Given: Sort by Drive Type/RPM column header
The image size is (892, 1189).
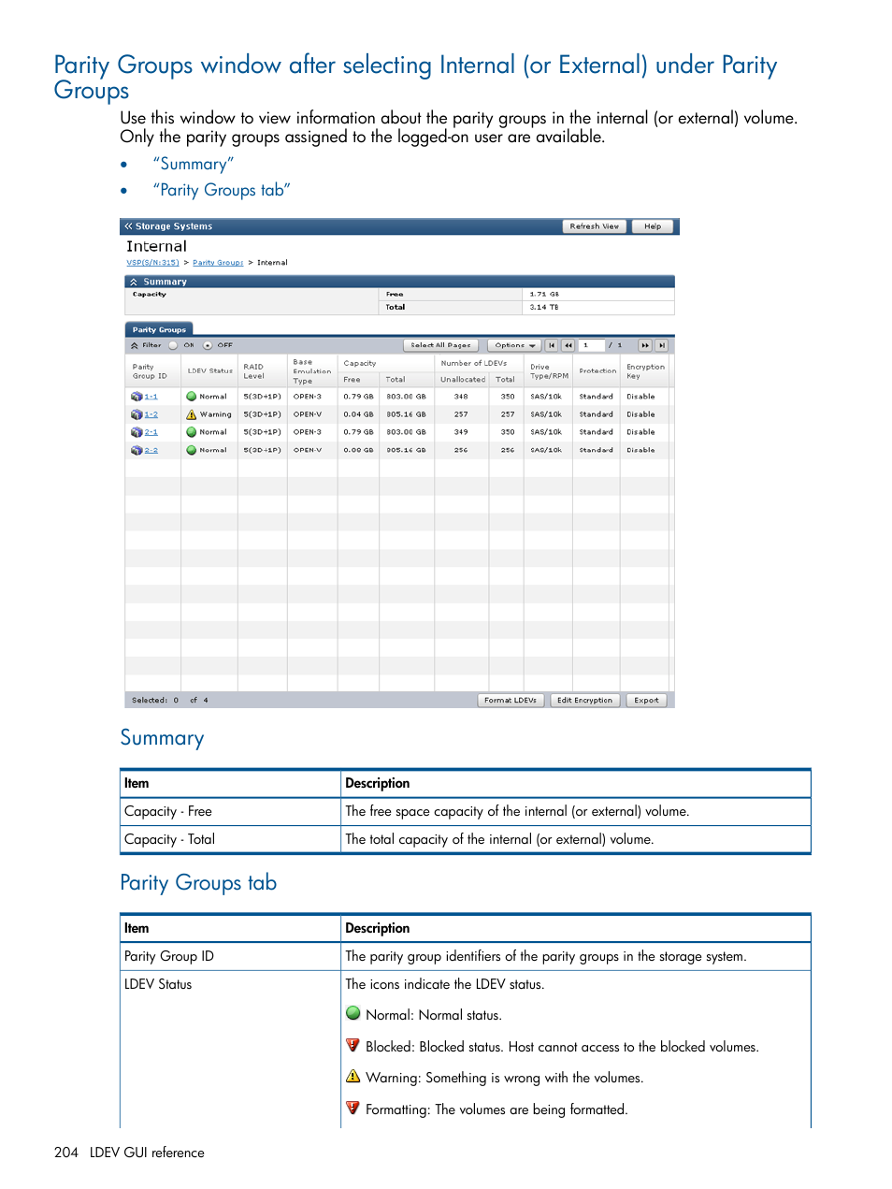Looking at the screenshot, I should [549, 370].
